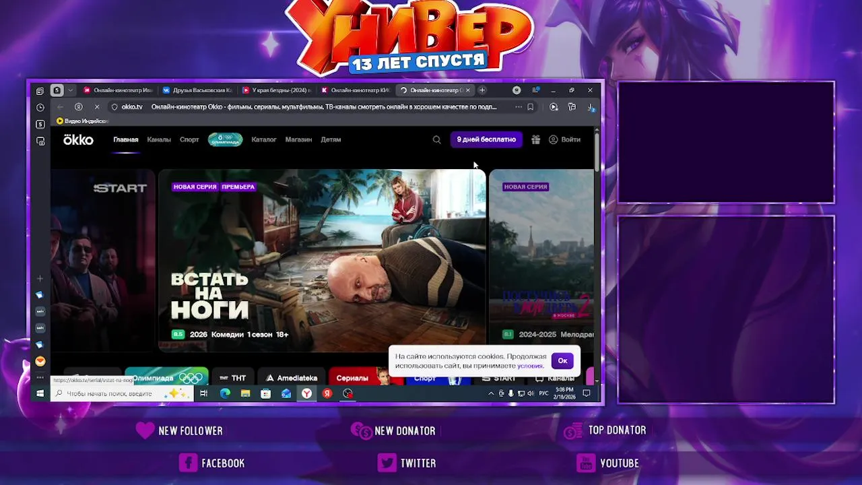
Task: Open the address bar three-dots menu
Action: pos(518,106)
